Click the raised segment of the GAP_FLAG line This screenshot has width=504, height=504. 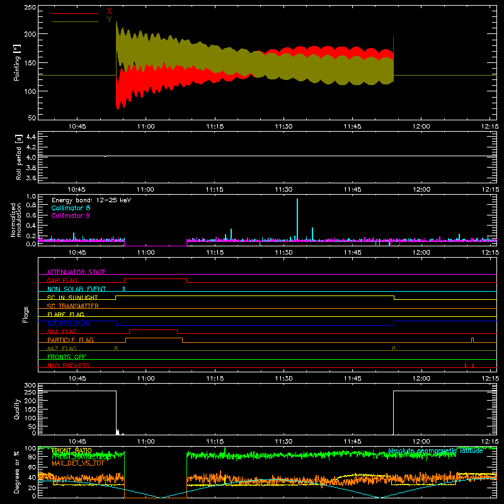[156, 279]
